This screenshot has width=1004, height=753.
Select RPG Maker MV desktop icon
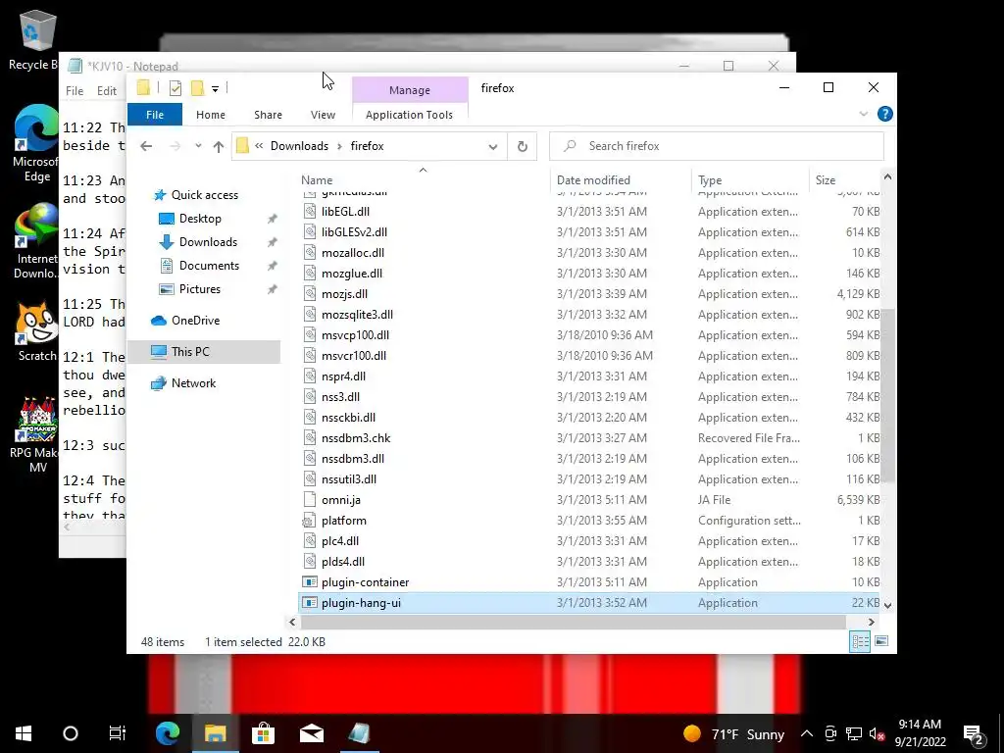36,434
